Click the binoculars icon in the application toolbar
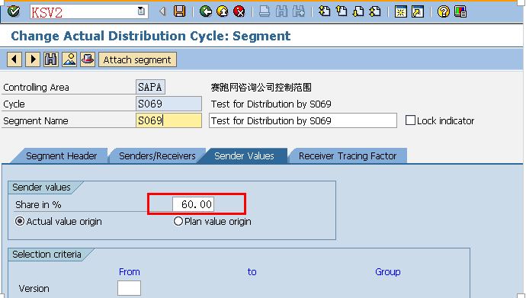 51,59
